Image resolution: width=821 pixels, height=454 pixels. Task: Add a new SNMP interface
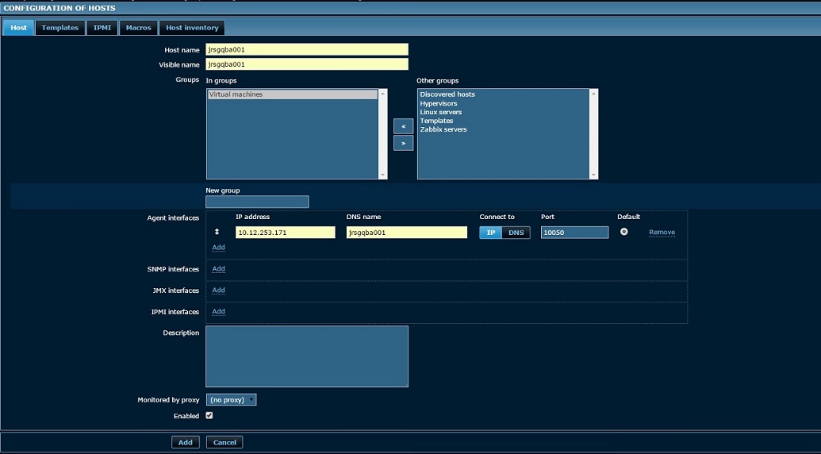(218, 269)
